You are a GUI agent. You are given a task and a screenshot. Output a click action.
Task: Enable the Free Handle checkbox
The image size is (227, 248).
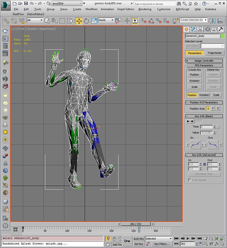click(190, 180)
